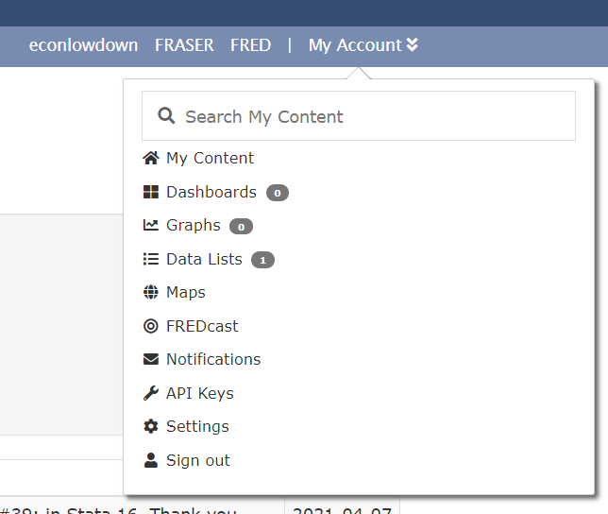Open FREDcast from account menu
Viewport: 608px width, 514px height.
click(202, 326)
